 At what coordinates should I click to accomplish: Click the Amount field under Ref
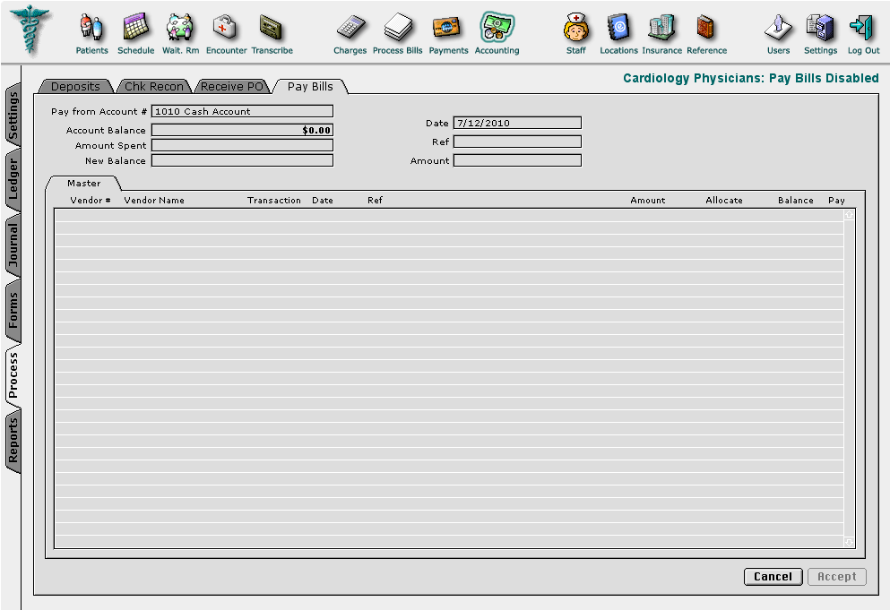517,160
